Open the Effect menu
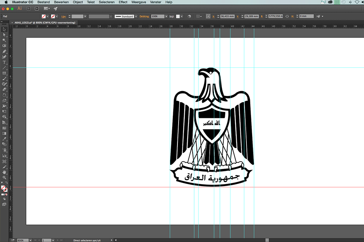Screen dimensions: 364x242 point(123,2)
